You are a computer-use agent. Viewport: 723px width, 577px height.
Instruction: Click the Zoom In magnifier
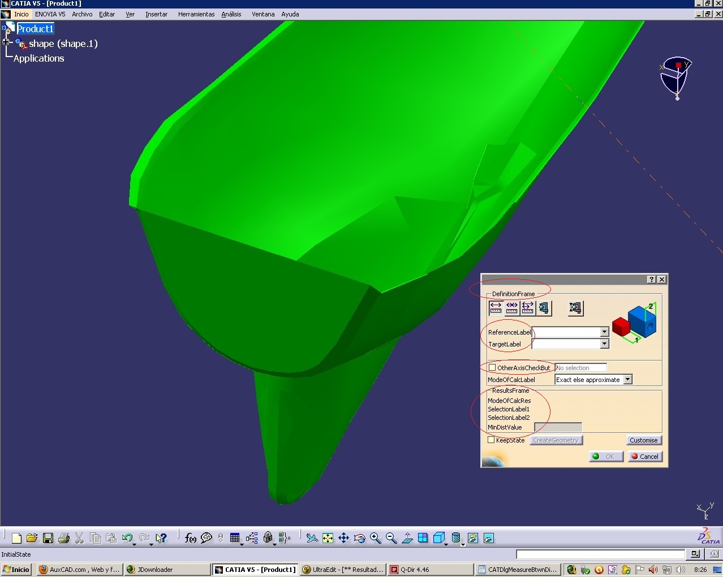tap(375, 538)
